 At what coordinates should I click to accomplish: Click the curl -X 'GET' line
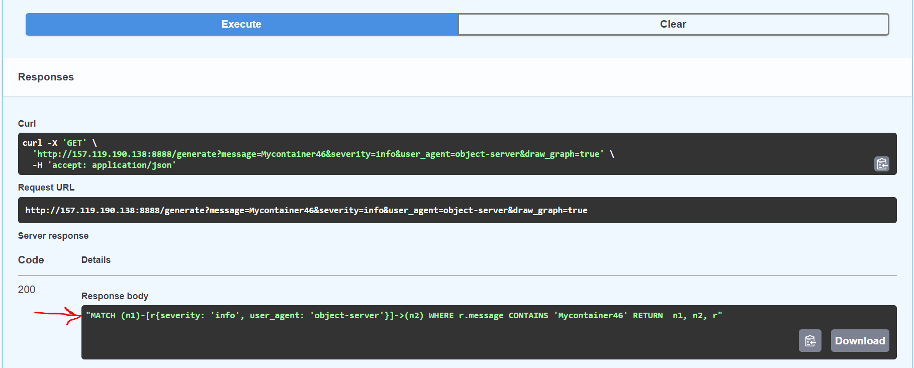click(x=59, y=143)
